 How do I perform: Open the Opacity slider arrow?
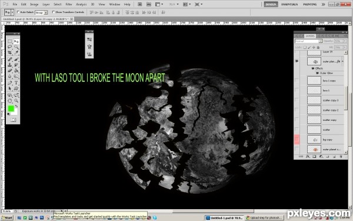[x=345, y=41]
